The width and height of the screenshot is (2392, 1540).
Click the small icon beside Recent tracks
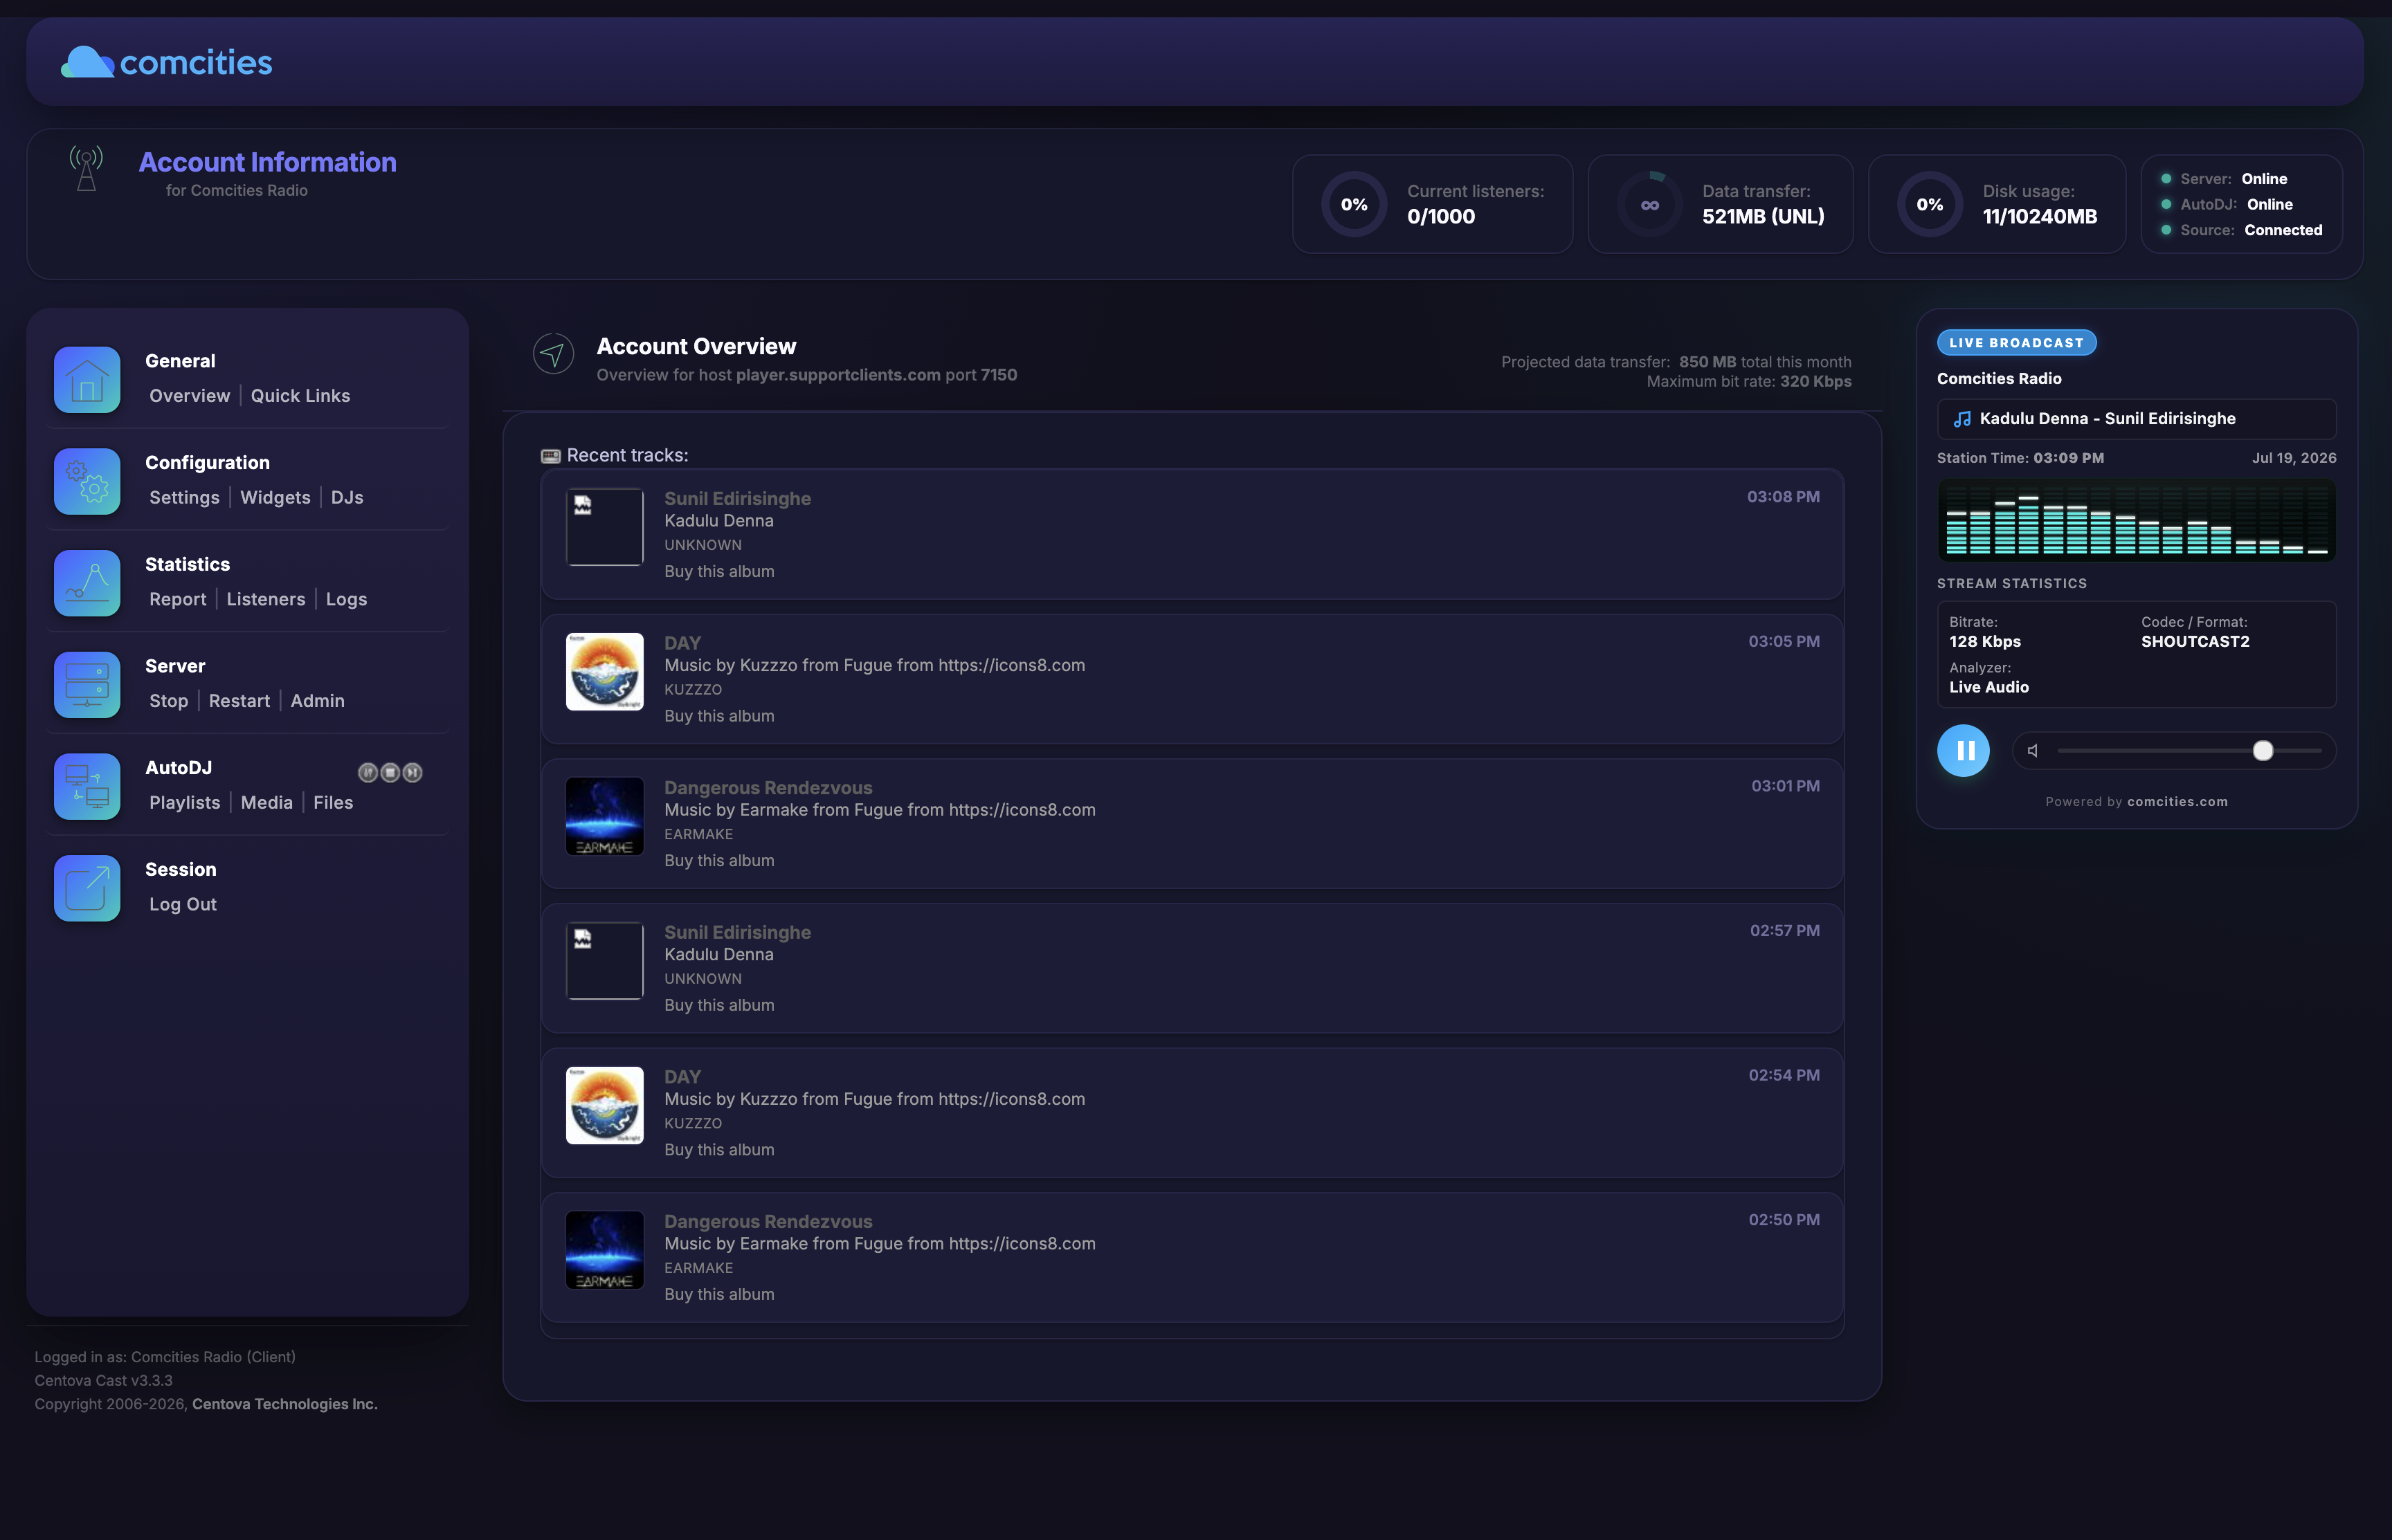[x=550, y=456]
